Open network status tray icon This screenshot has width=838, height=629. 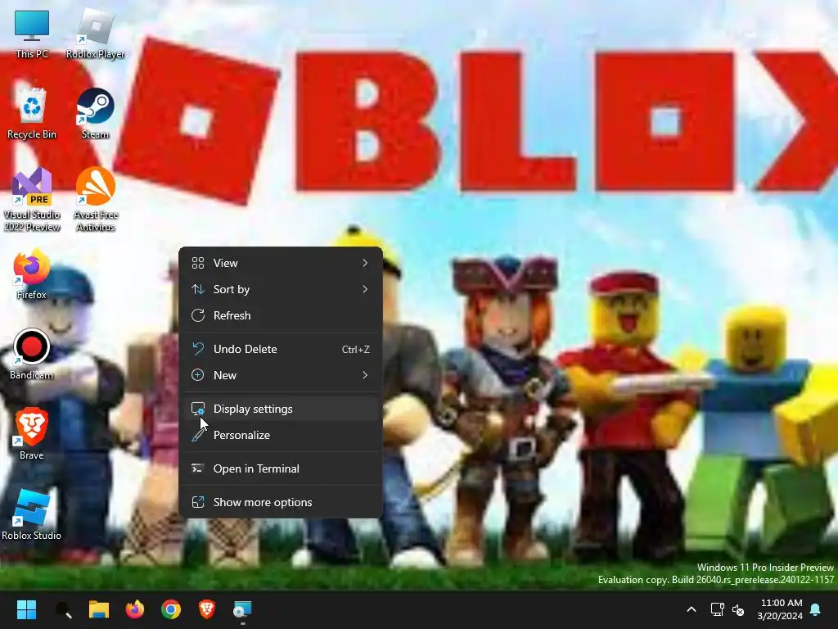click(x=717, y=609)
